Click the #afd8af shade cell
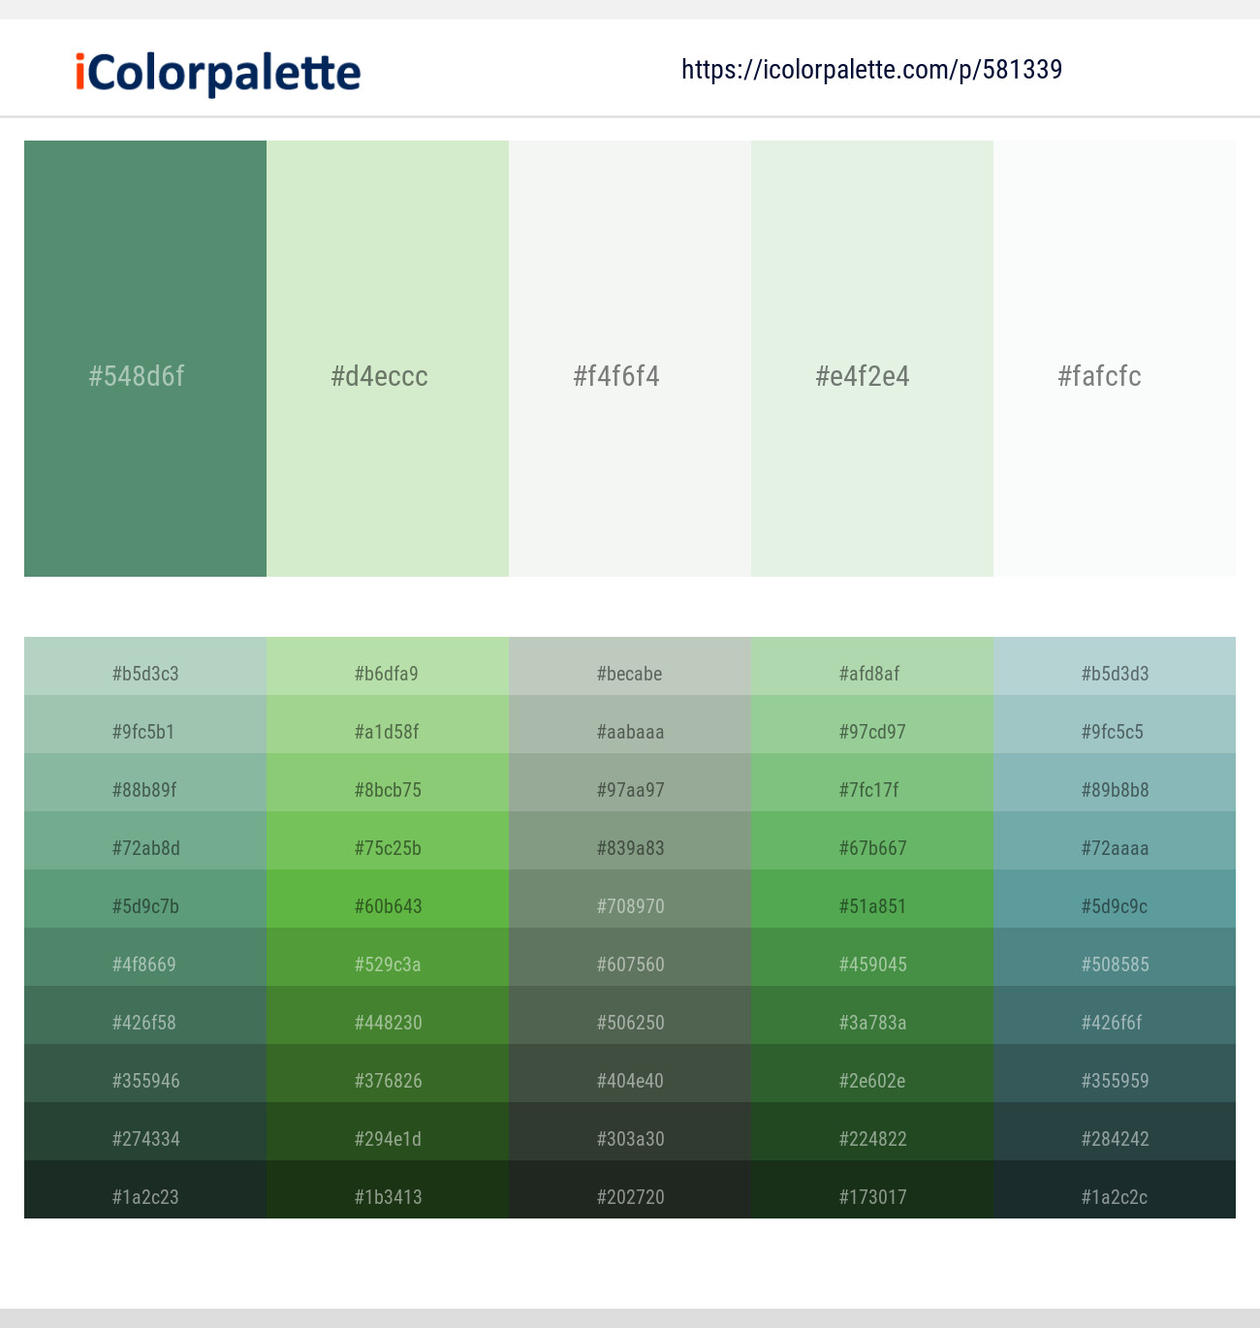The width and height of the screenshot is (1260, 1328). [x=871, y=674]
